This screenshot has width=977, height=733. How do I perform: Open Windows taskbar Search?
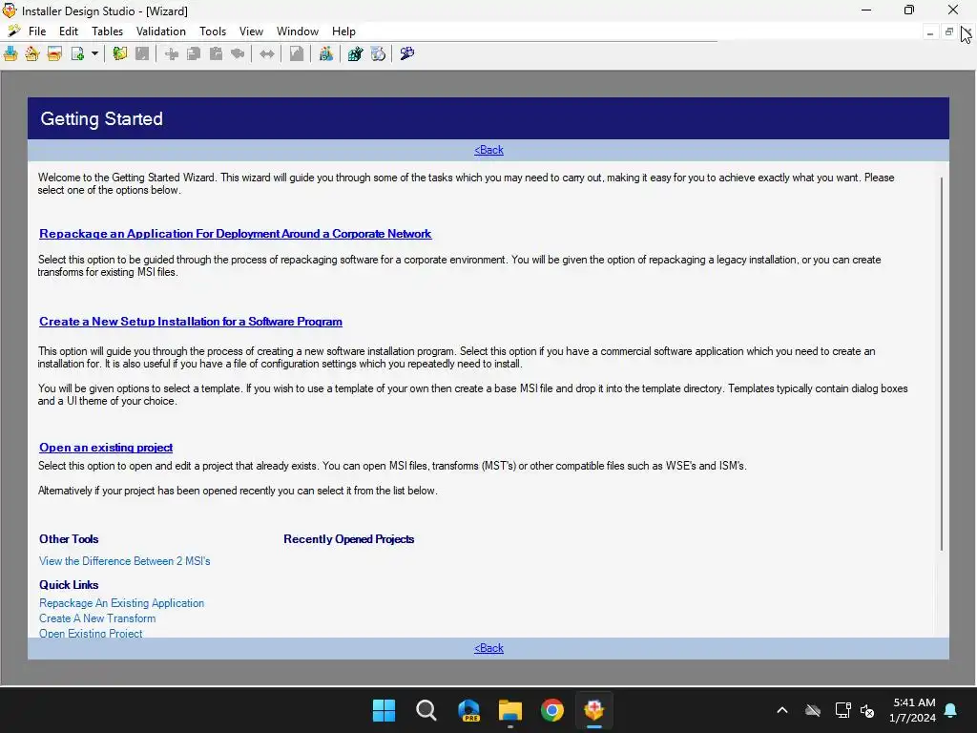click(426, 710)
